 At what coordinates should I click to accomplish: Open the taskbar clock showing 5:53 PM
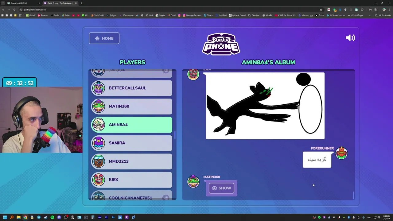[386, 217]
